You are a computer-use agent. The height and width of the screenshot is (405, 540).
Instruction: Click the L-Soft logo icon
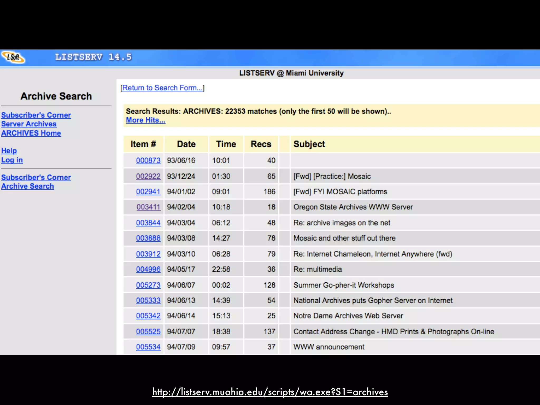(x=13, y=57)
